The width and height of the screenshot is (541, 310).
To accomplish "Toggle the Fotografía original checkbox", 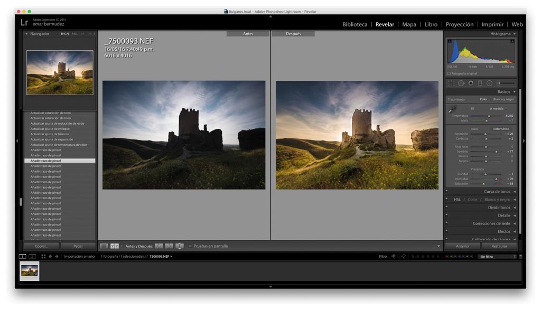I will click(449, 73).
